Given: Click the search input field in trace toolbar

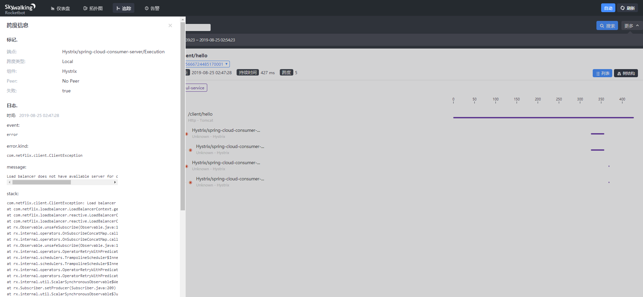Looking at the screenshot, I should pyautogui.click(x=198, y=27).
